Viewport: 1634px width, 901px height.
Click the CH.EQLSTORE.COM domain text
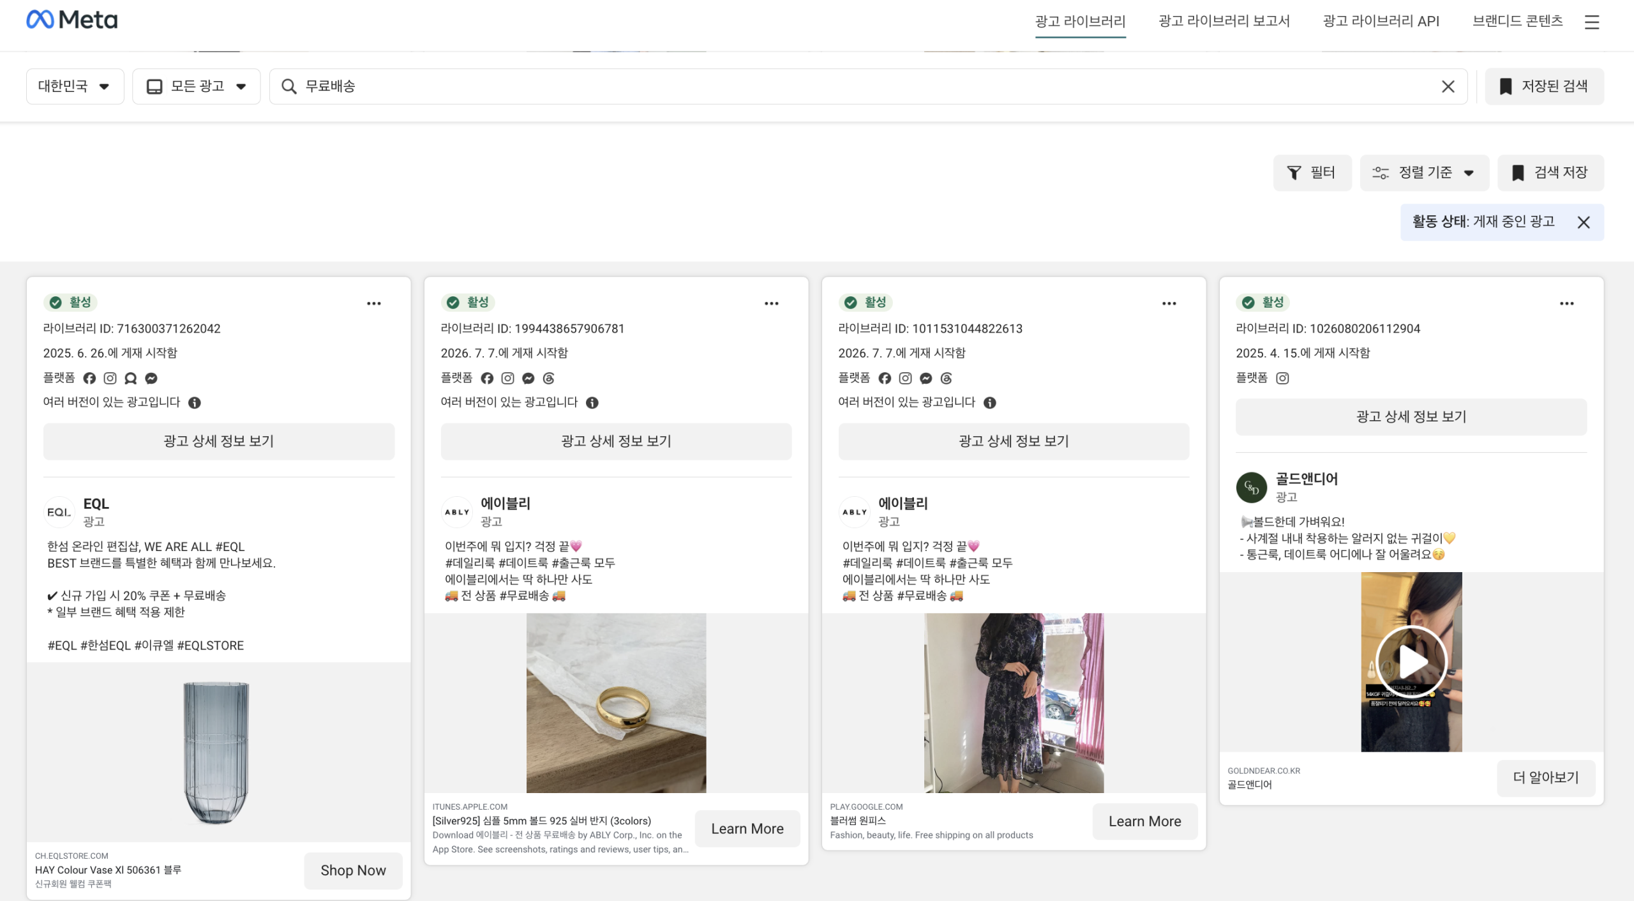click(71, 856)
